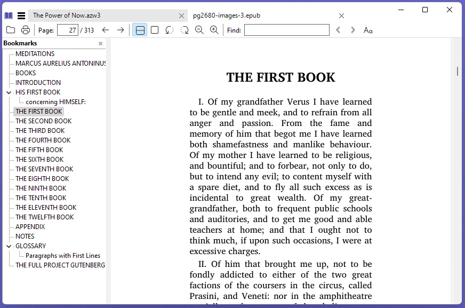Open Paragraphs with First Lines bookmark
The height and width of the screenshot is (308, 465).
[63, 256]
